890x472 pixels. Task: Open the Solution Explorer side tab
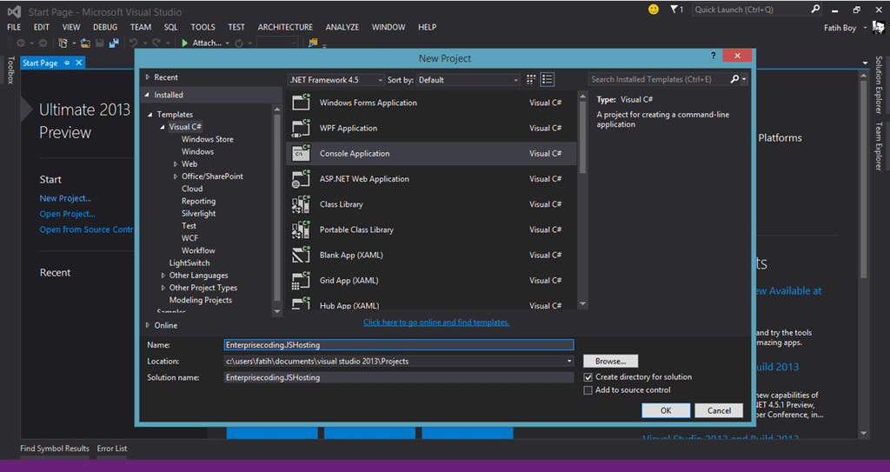(879, 84)
